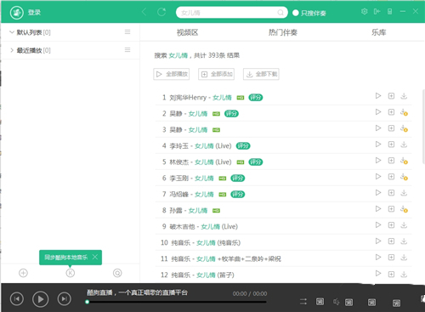Image resolution: width=425 pixels, height=312 pixels.
Task: Play 李玲玉 - 女儿情 (Live)
Action: click(378, 145)
